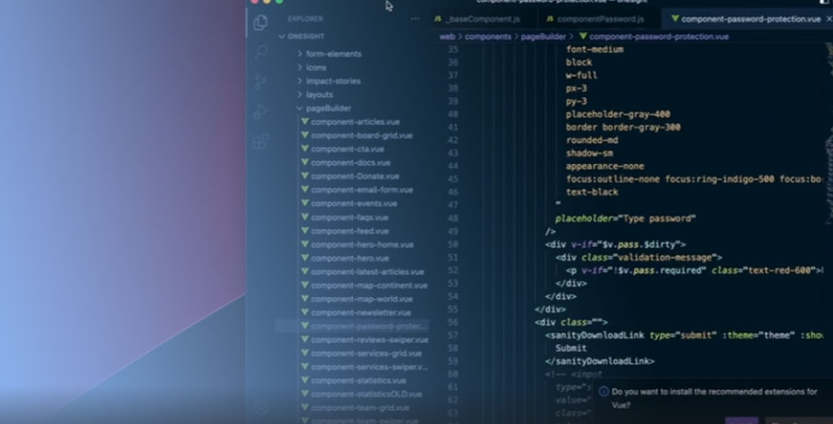Viewport: 833px width, 424px height.
Task: Click JS icon on _baseComponent.js tab
Action: 438,19
